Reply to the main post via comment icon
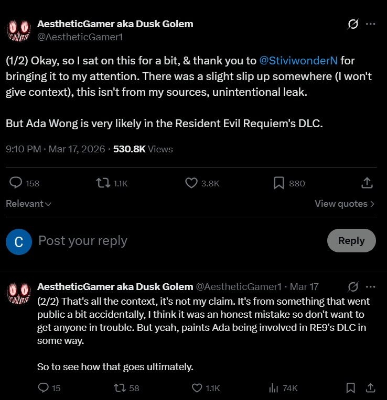 tap(16, 183)
